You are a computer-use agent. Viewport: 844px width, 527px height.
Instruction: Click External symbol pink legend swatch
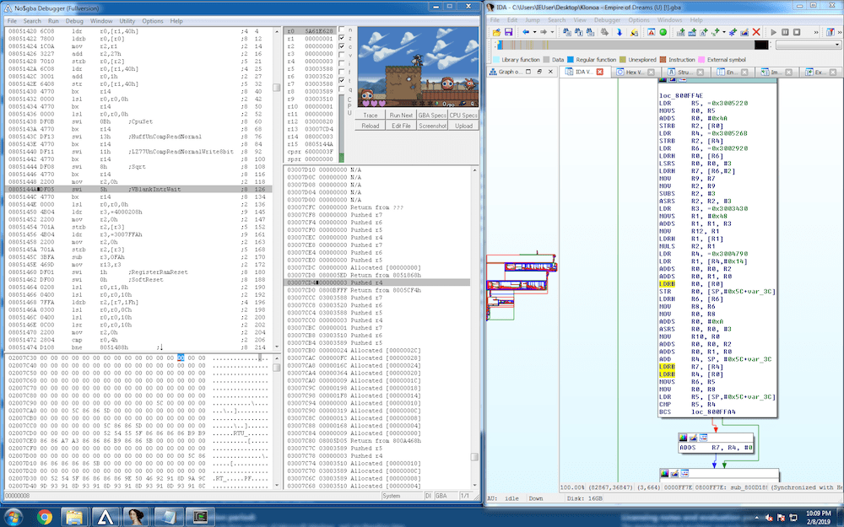701,60
